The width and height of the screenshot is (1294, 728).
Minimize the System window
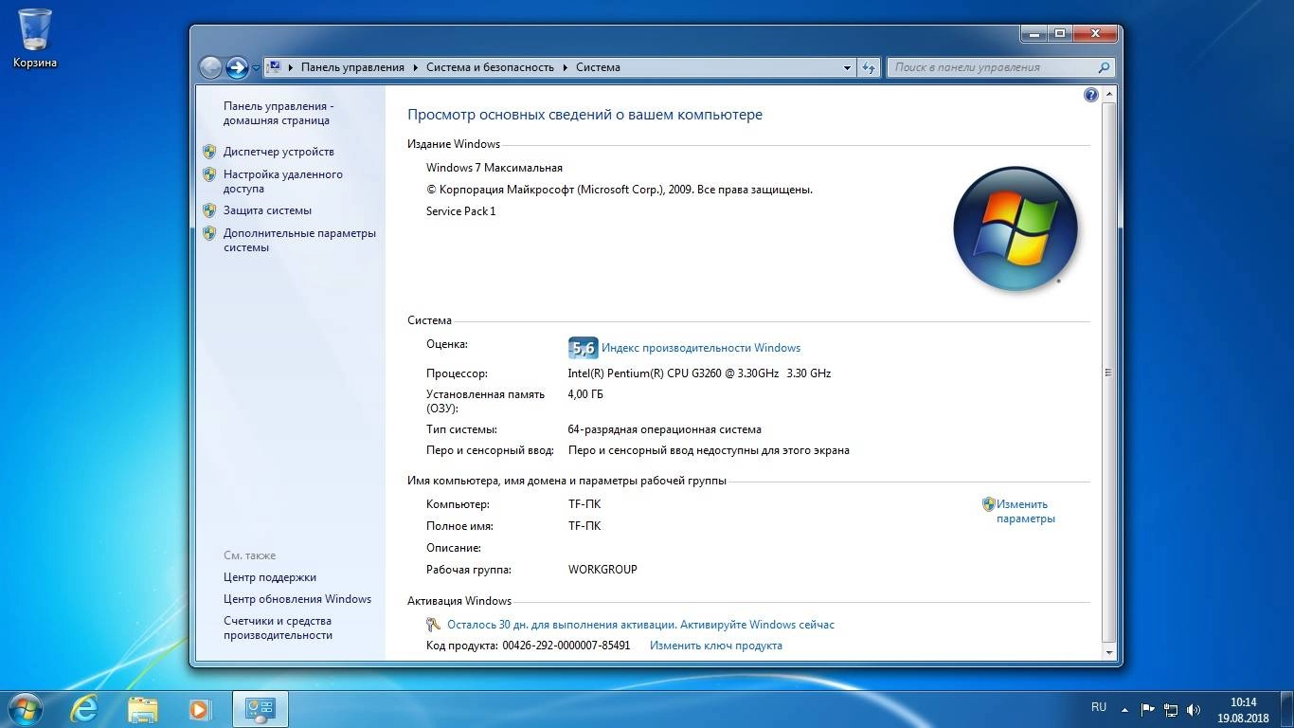click(1035, 33)
